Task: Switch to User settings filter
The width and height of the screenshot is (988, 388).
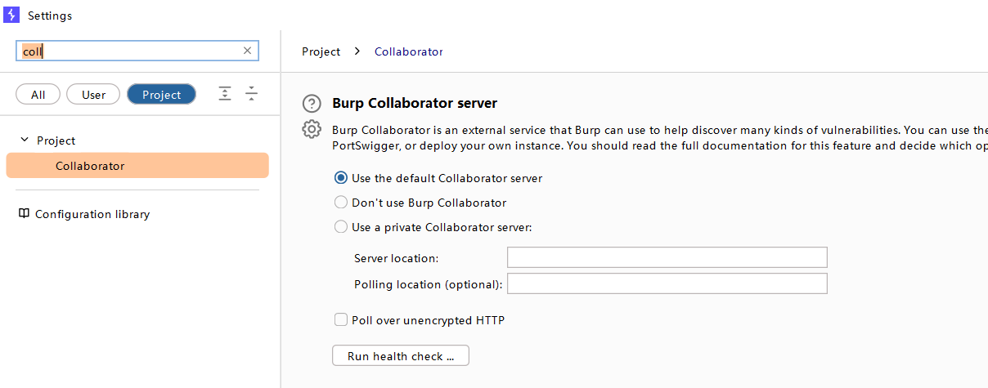Action: point(93,95)
